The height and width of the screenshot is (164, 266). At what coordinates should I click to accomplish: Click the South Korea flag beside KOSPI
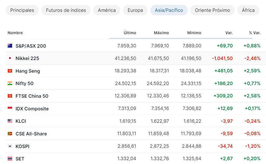(x=10, y=146)
